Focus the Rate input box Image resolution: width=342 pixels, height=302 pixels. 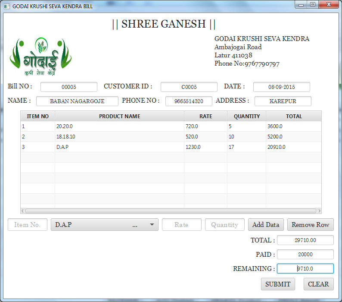pyautogui.click(x=182, y=225)
